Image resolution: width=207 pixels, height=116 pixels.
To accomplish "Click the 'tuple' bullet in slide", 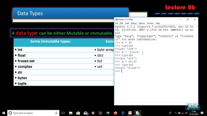I will 21,83.
